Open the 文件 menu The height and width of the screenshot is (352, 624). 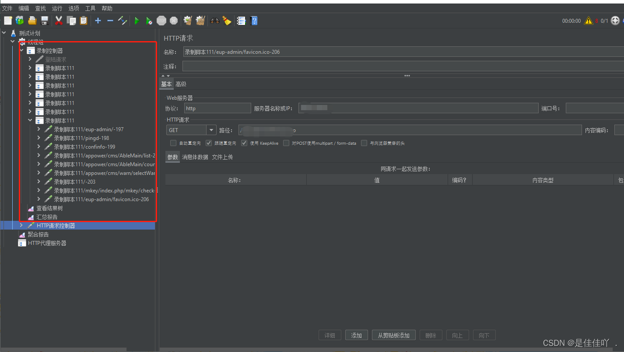click(7, 8)
